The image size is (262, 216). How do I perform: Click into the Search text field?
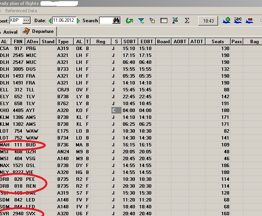pyautogui.click(x=105, y=21)
